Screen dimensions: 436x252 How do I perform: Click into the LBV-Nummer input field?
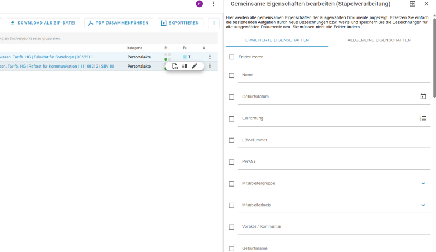334,140
